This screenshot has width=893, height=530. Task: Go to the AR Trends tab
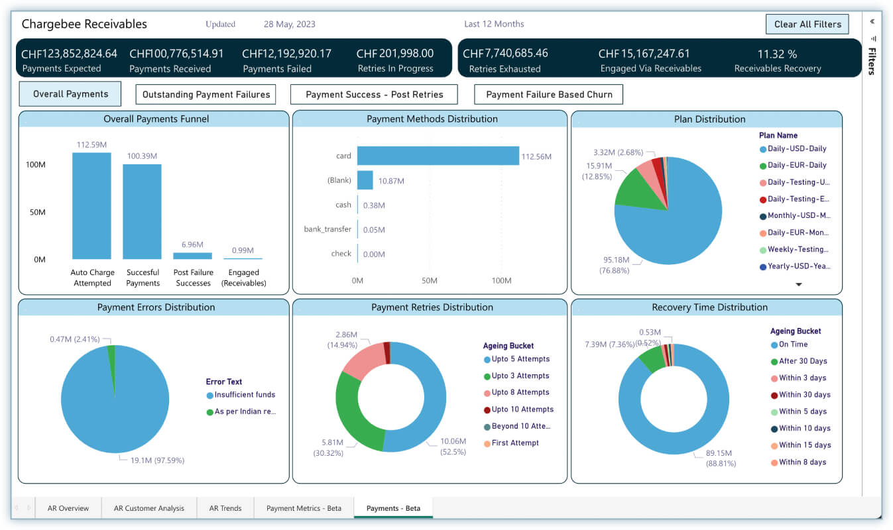(x=225, y=508)
